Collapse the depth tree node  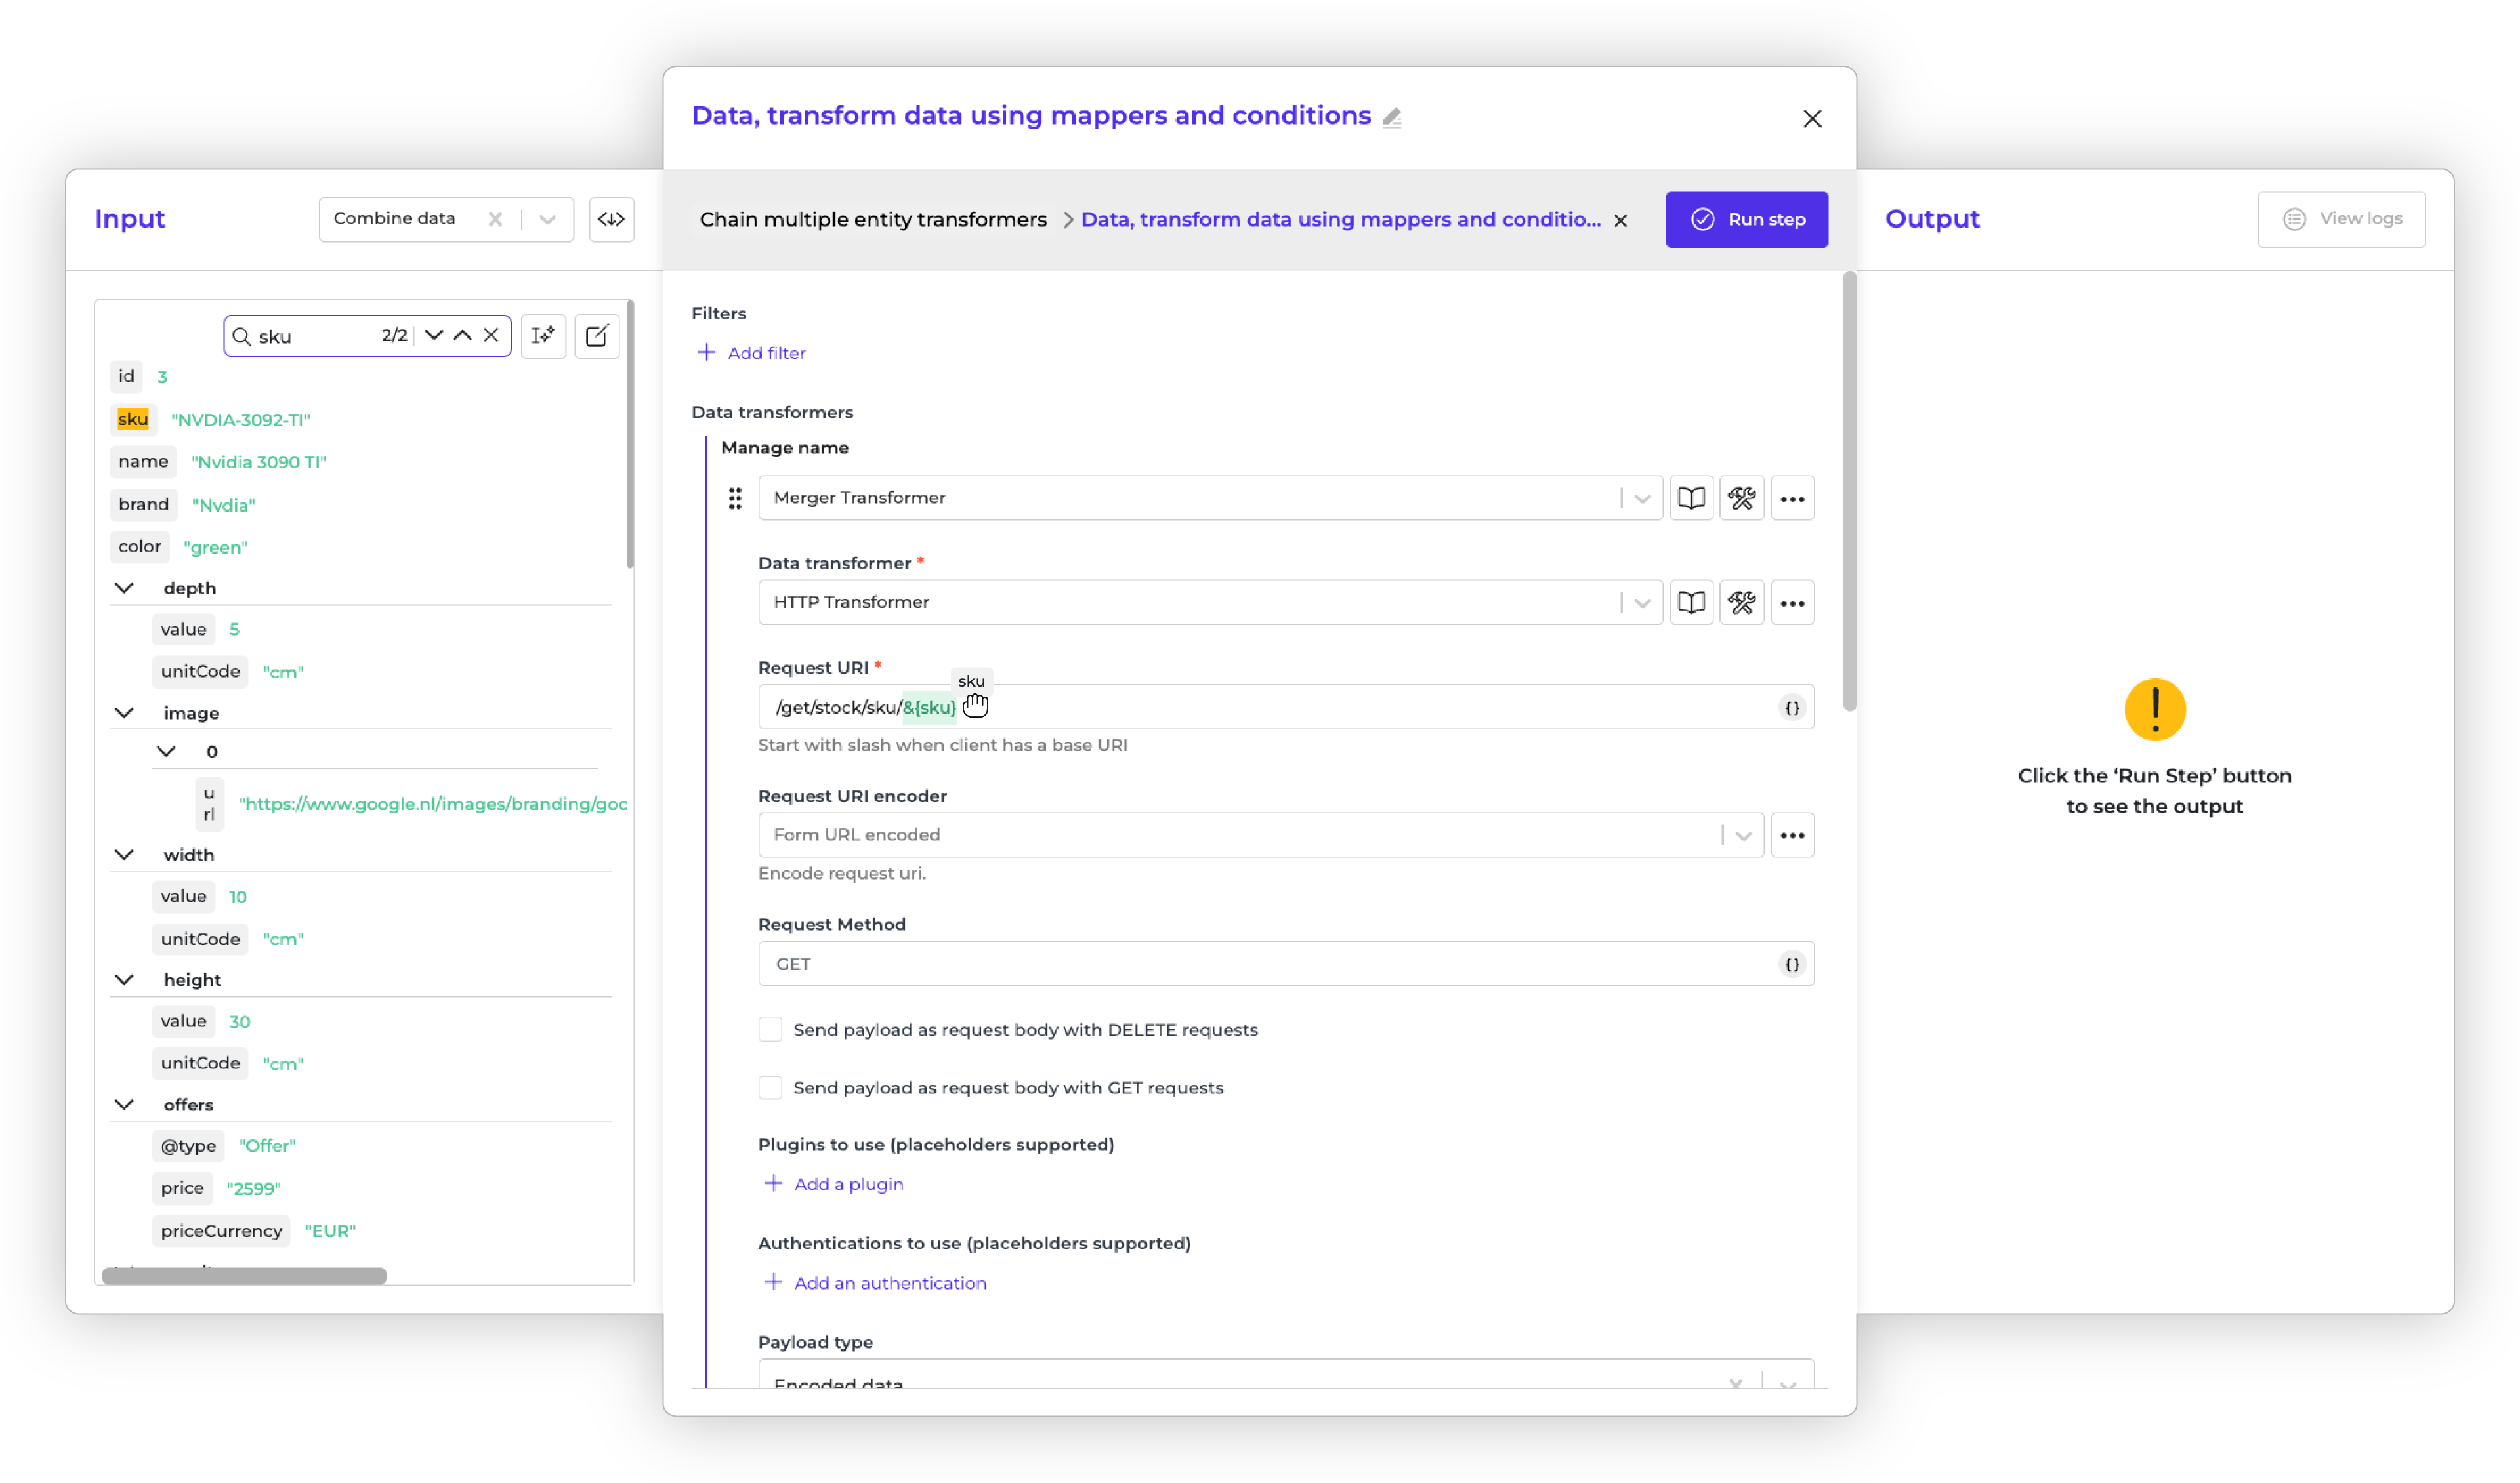(x=124, y=588)
